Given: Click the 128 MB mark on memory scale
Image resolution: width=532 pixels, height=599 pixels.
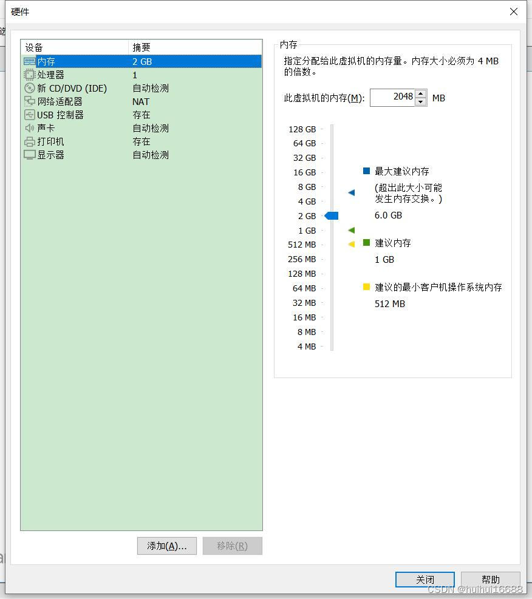Looking at the screenshot, I should 302,274.
